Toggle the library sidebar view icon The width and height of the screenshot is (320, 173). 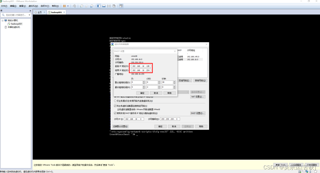tap(99, 6)
